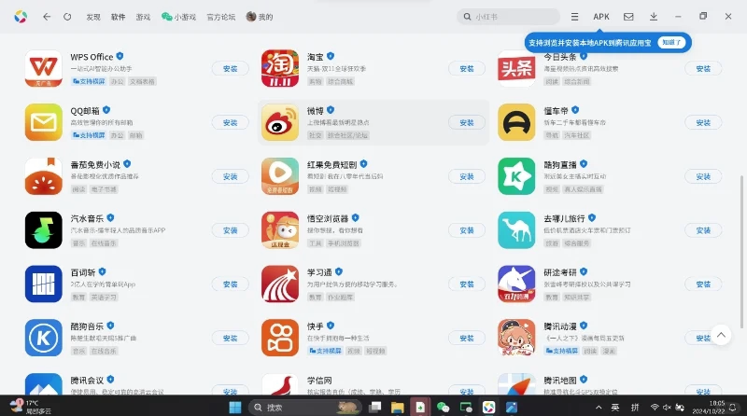Open WeChat from taskbar

(x=443, y=408)
